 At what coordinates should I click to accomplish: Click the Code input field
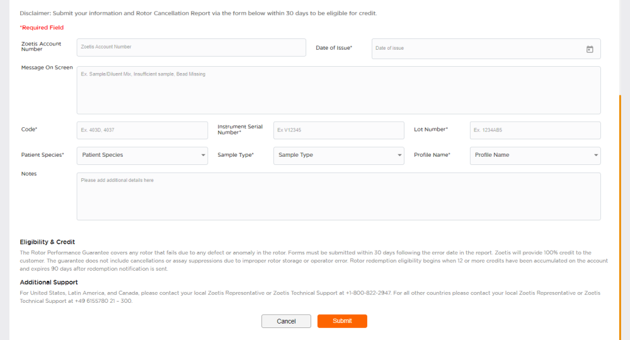[x=142, y=130]
